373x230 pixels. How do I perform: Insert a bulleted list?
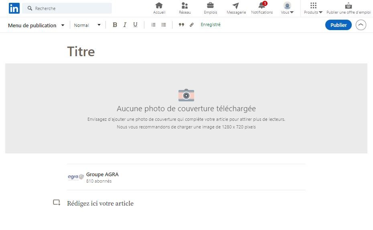click(x=164, y=25)
